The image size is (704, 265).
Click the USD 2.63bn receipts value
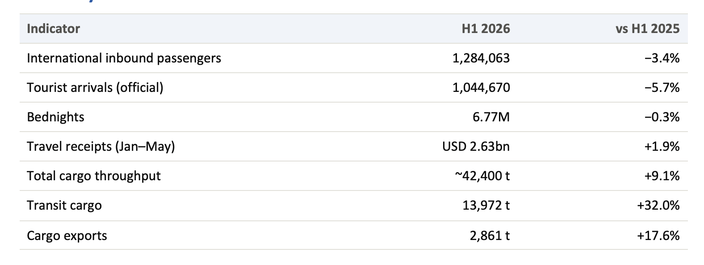click(x=476, y=146)
